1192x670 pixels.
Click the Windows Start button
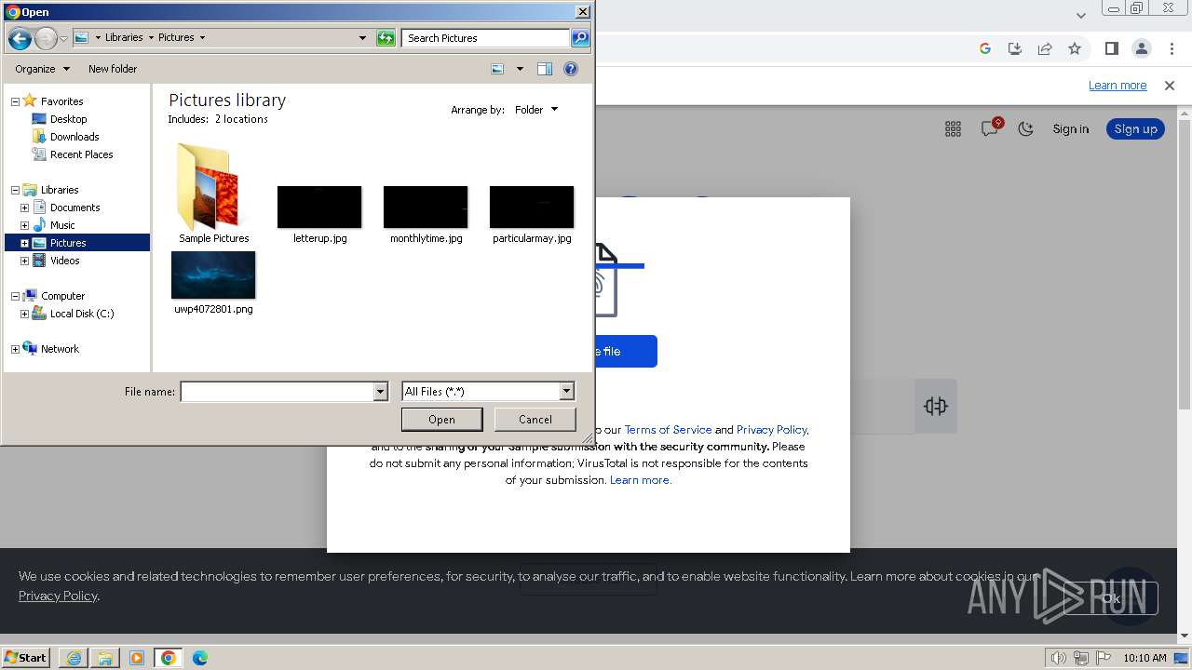click(x=25, y=658)
